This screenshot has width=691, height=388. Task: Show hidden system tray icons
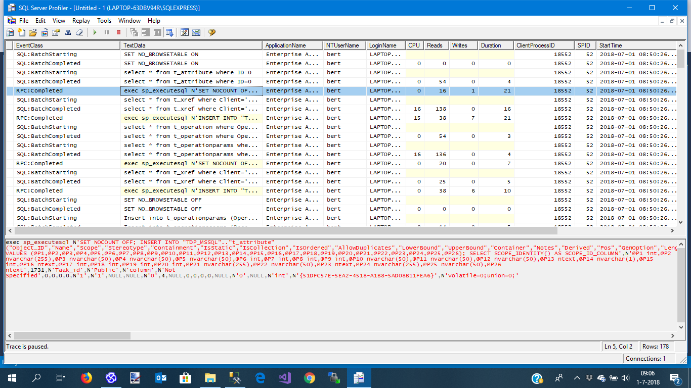[577, 377]
